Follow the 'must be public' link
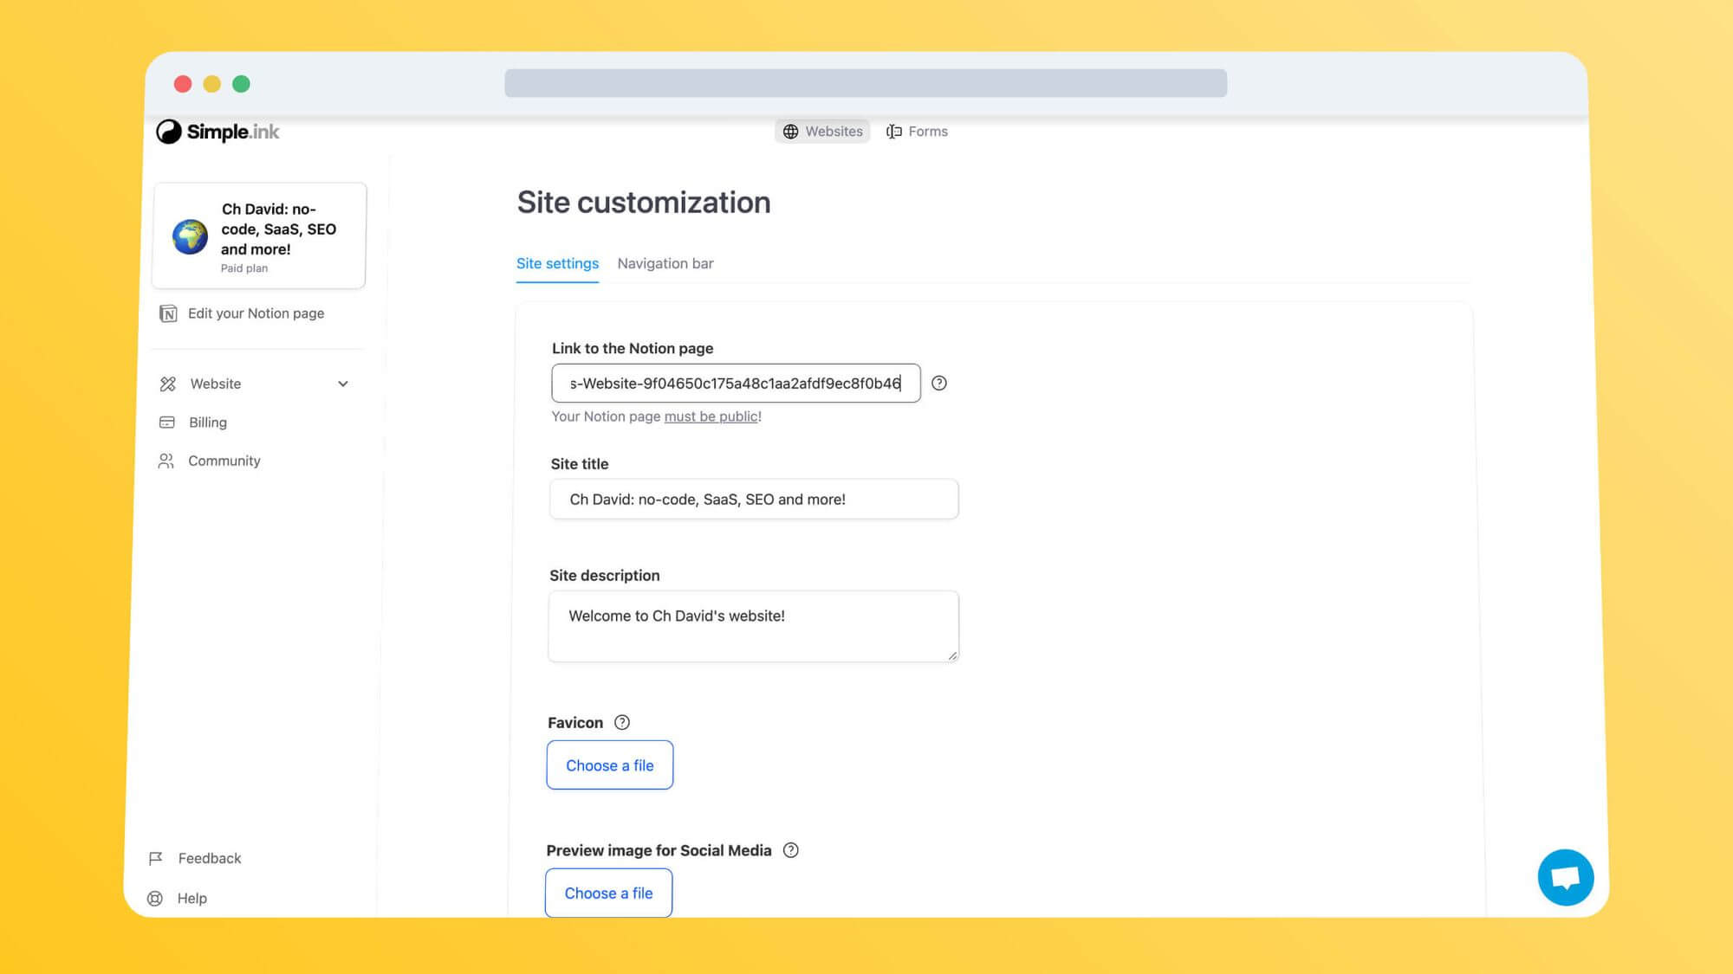Image resolution: width=1733 pixels, height=974 pixels. (711, 416)
